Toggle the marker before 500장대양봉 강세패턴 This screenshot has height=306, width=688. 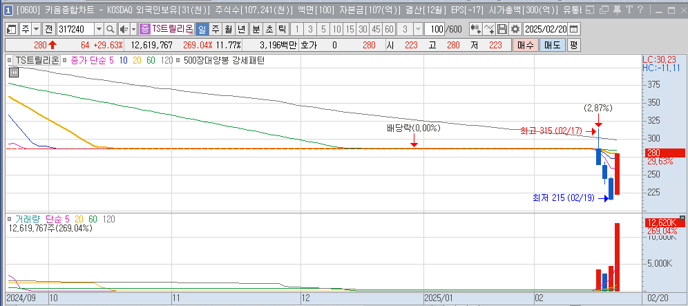[x=178, y=61]
